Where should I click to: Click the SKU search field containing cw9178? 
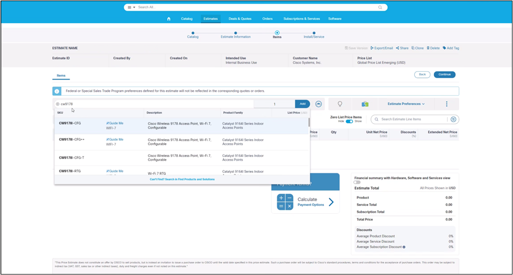coord(154,104)
